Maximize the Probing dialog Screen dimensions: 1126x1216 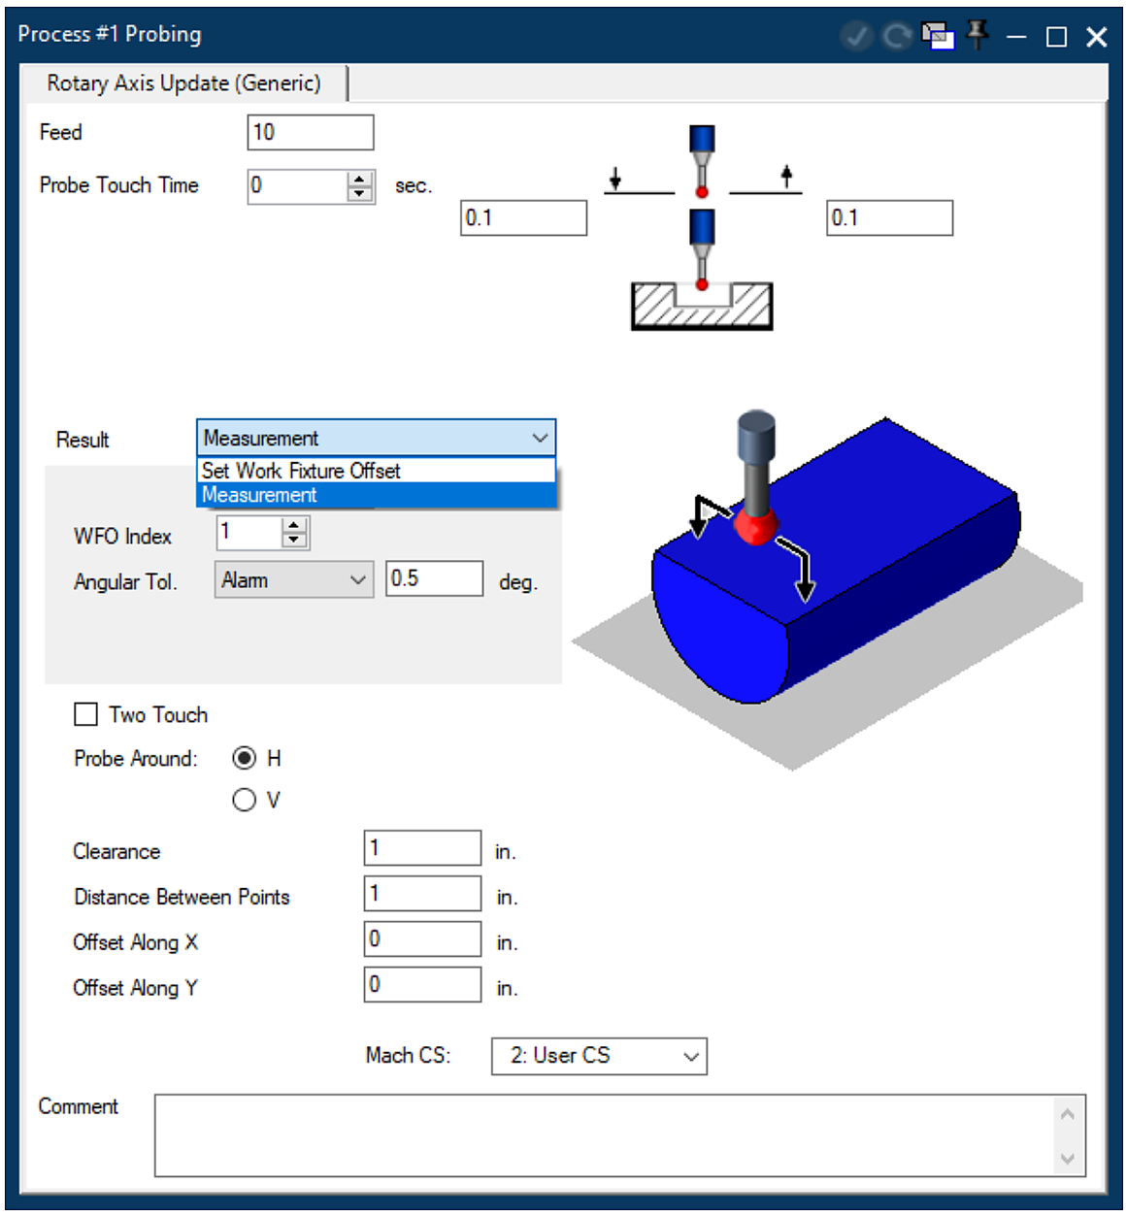point(1056,37)
